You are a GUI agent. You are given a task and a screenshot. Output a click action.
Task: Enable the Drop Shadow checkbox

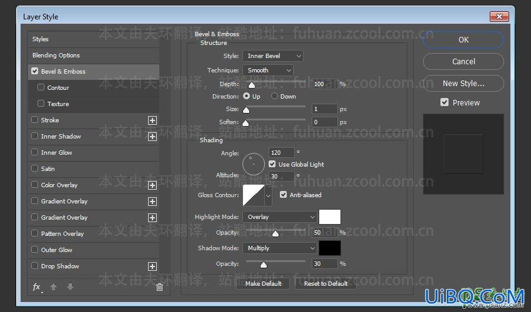[x=34, y=266]
